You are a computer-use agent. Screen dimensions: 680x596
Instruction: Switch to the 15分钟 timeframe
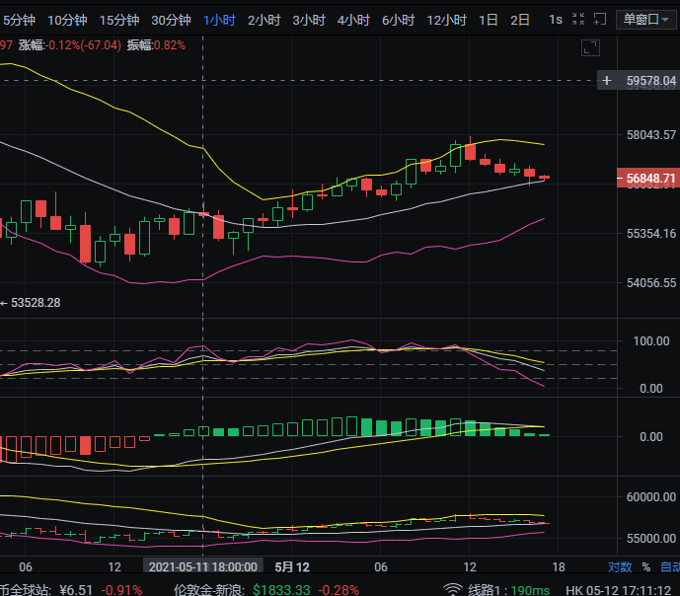point(118,20)
